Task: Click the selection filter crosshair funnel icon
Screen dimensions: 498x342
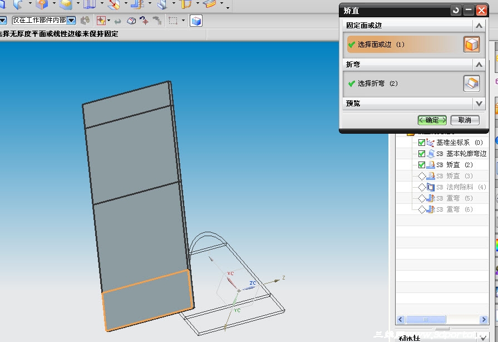Action: (101, 21)
